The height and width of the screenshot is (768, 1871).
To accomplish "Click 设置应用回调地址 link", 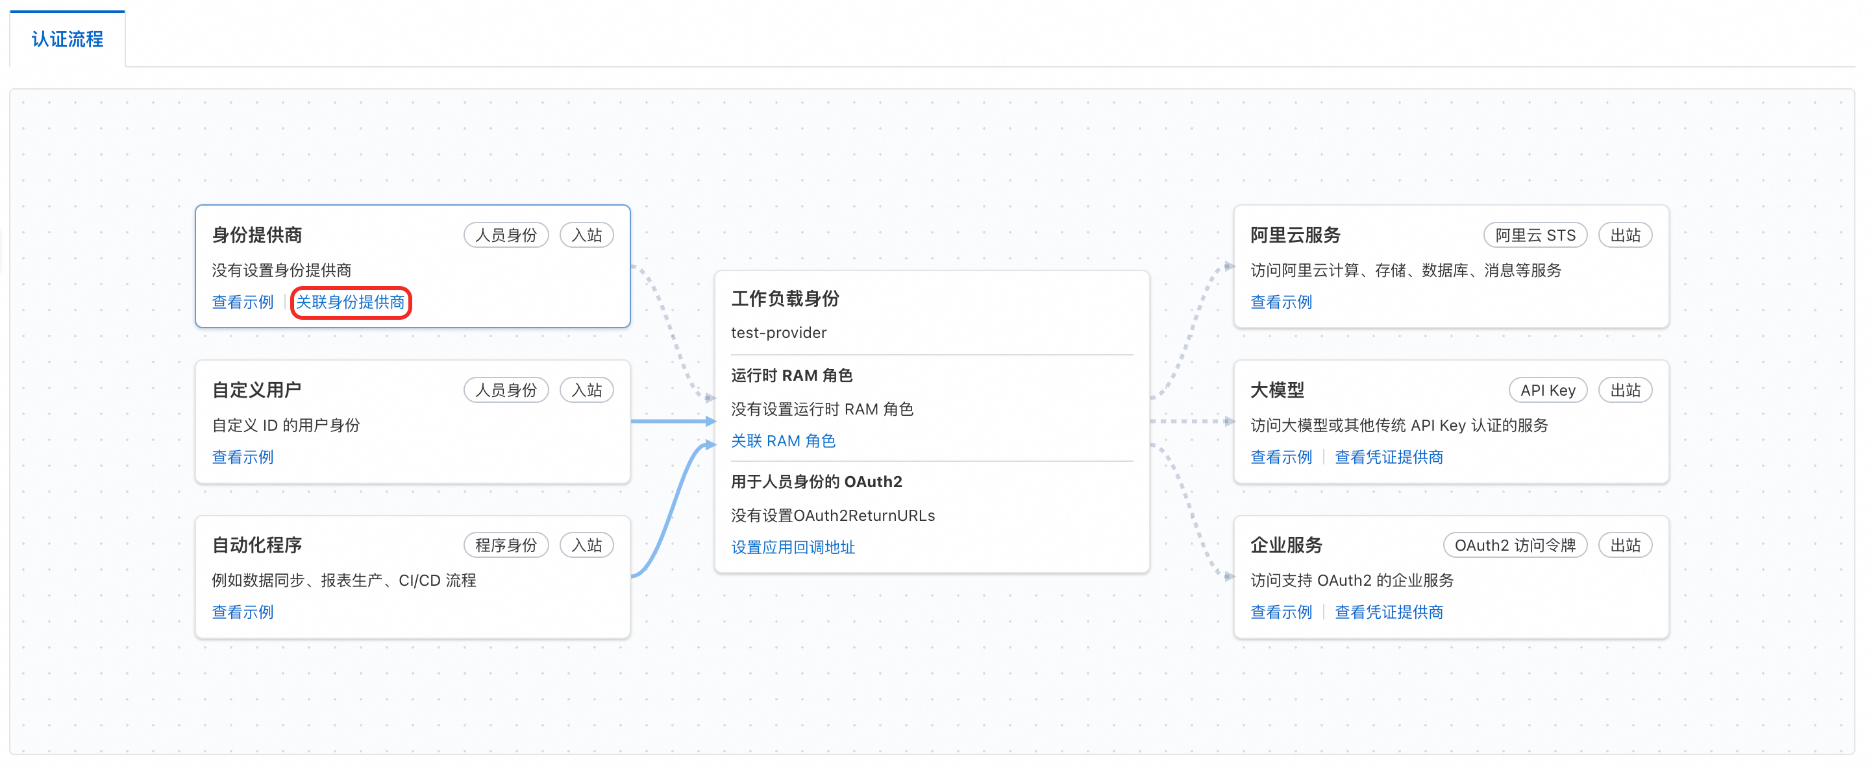I will (793, 547).
